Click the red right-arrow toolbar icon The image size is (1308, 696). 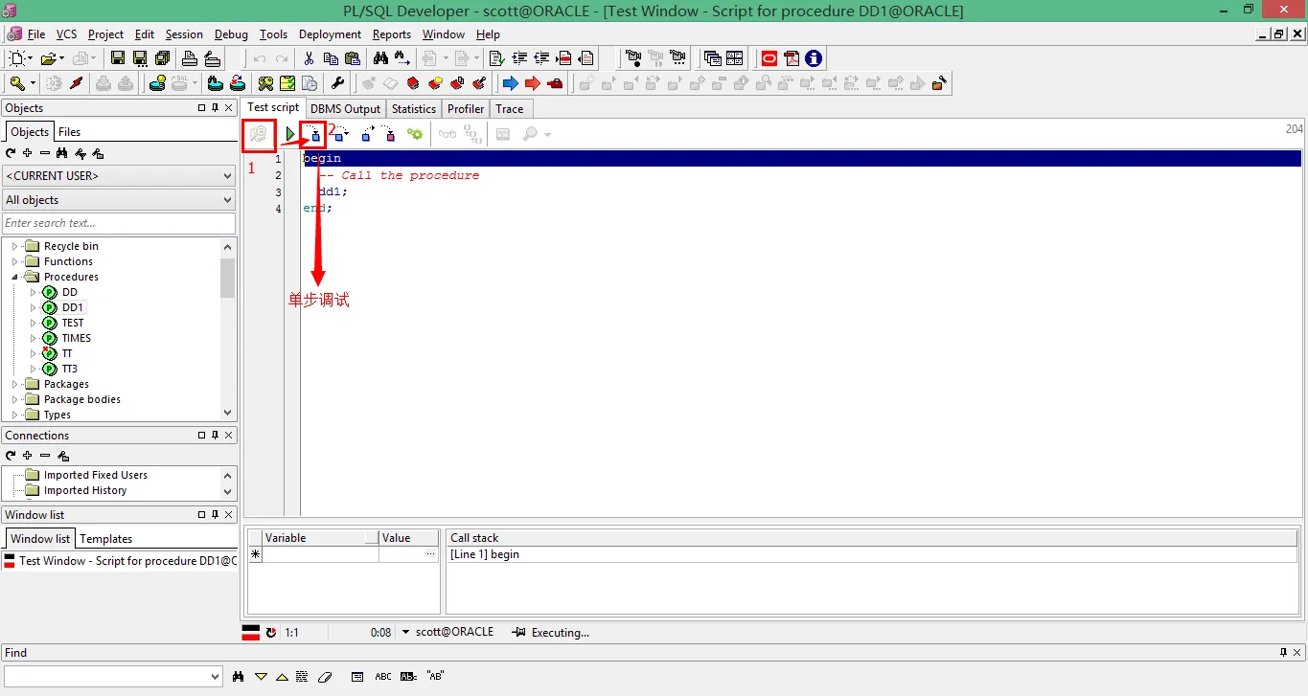coord(532,83)
